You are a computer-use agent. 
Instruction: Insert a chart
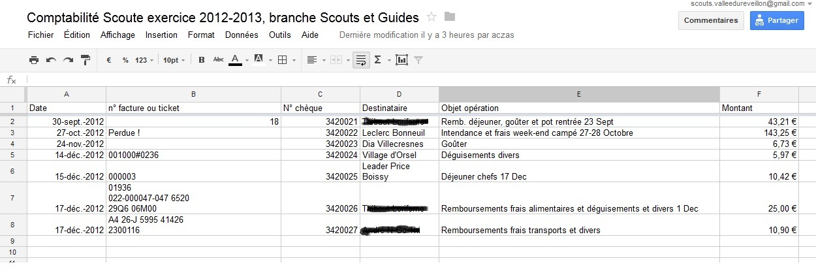pos(401,60)
